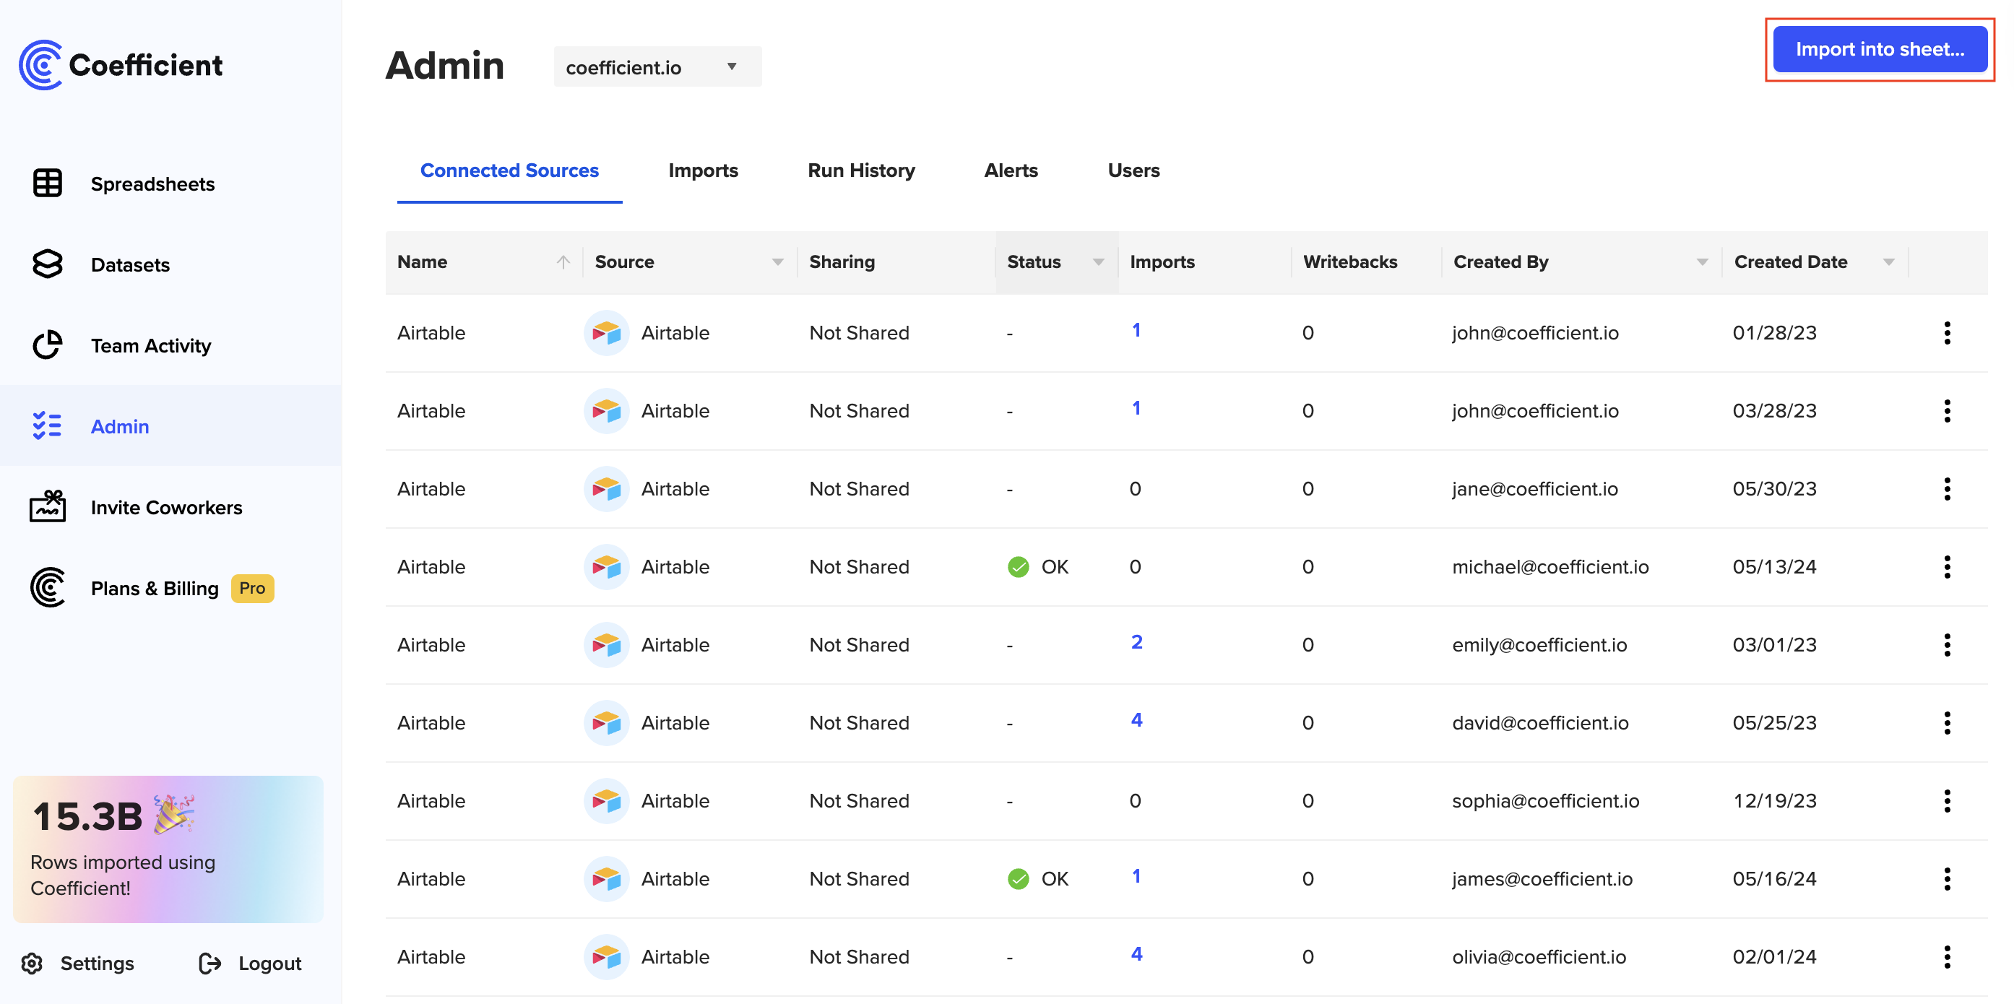Click Airtable icon in michael's row

point(607,567)
